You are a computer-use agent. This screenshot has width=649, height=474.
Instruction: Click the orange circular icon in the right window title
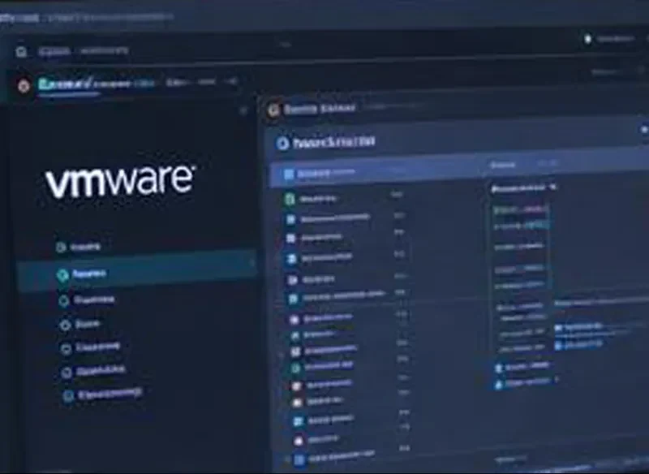click(x=273, y=110)
